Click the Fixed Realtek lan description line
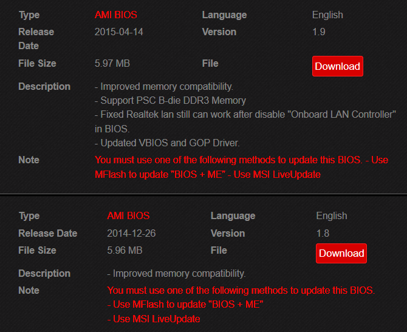Image resolution: width=407 pixels, height=332 pixels. coord(245,114)
